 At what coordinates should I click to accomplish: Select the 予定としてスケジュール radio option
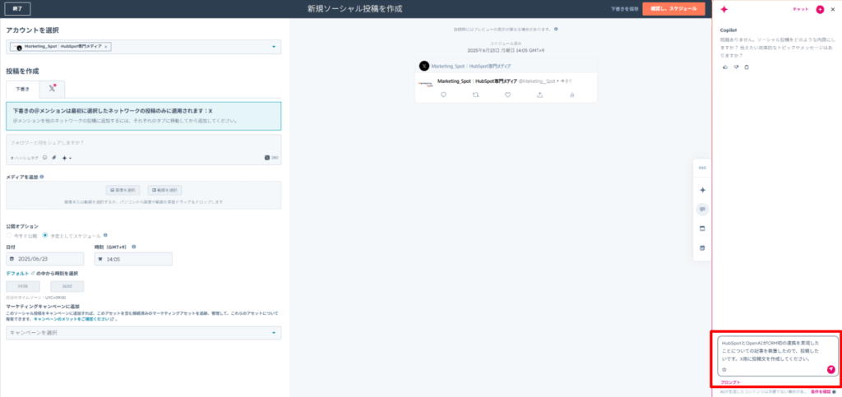[46, 236]
